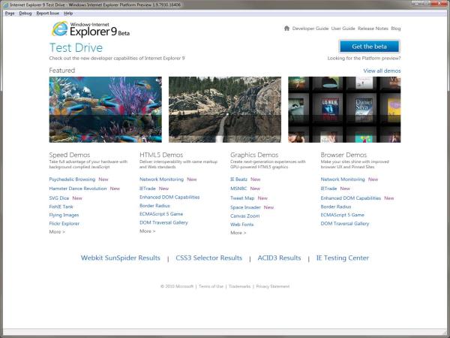Open Hamster Dance Revolution demo
The image size is (450, 338).
point(78,189)
